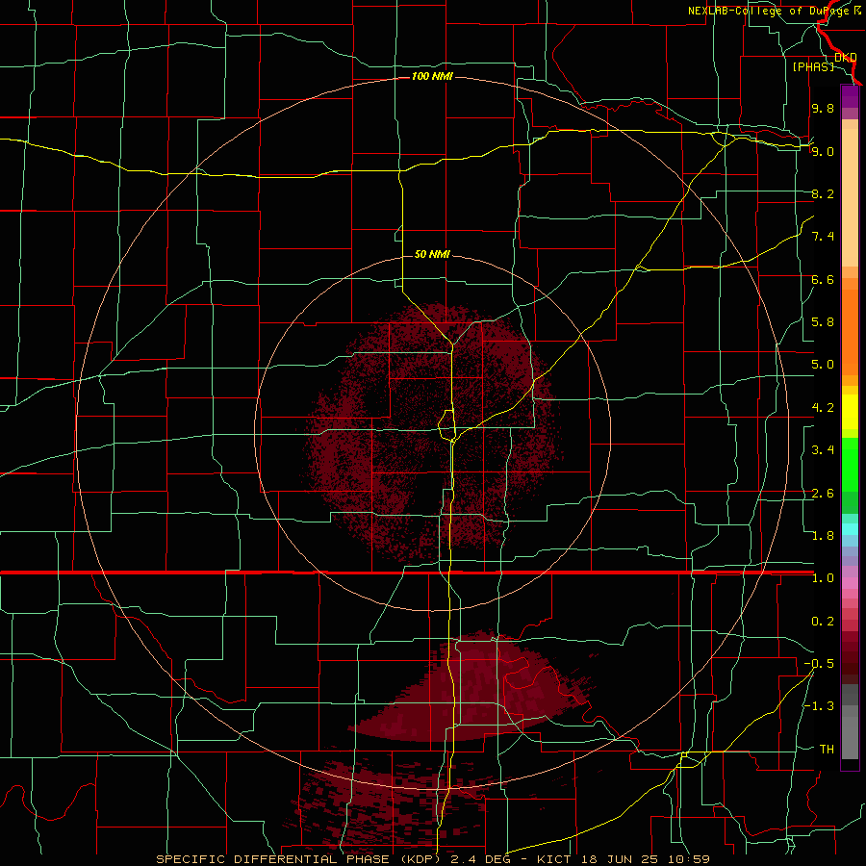
Task: Click the orange segment of the color bar
Action: click(x=850, y=333)
